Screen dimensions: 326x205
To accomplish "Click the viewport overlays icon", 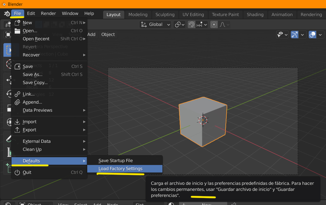I will click(x=312, y=35).
